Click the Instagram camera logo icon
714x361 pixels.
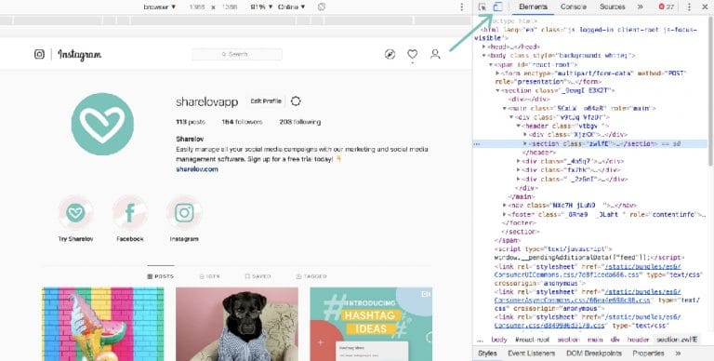[x=39, y=54]
